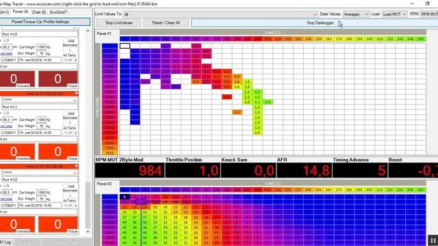Screen dimensions: 438x246
Task: Click the Knock Sum gauge reading 0,0
Action: pyautogui.click(x=248, y=170)
